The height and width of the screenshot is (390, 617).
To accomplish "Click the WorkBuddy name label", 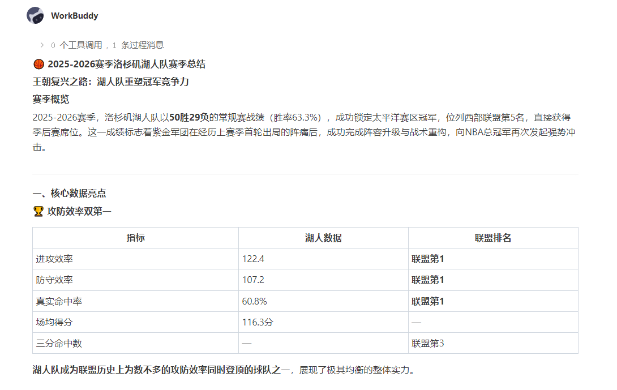I will click(74, 16).
